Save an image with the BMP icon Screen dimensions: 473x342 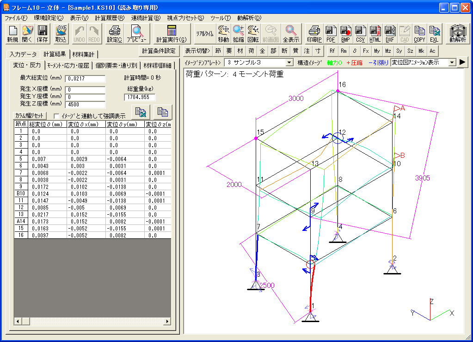[345, 33]
